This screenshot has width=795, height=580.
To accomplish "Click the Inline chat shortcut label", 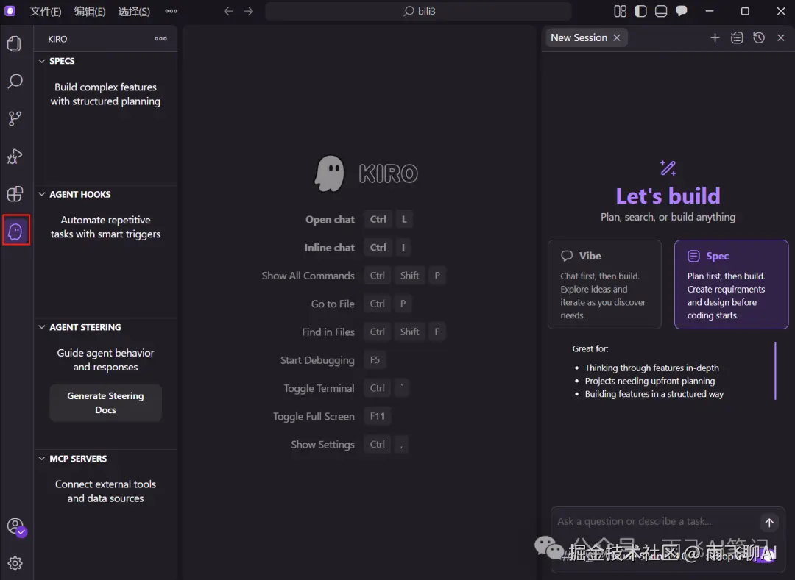I will pyautogui.click(x=330, y=248).
